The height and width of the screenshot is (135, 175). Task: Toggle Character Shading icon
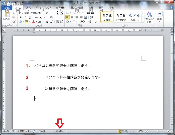point(57,22)
